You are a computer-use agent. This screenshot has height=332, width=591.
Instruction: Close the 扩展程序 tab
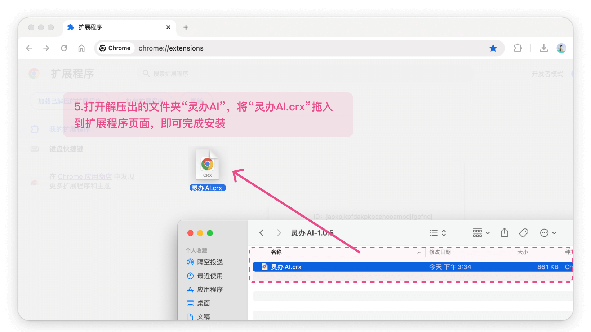168,27
